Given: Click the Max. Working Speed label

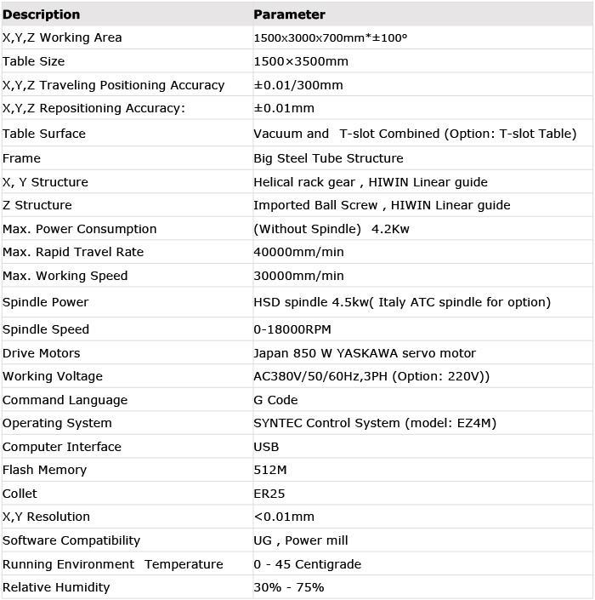Looking at the screenshot, I should [65, 276].
